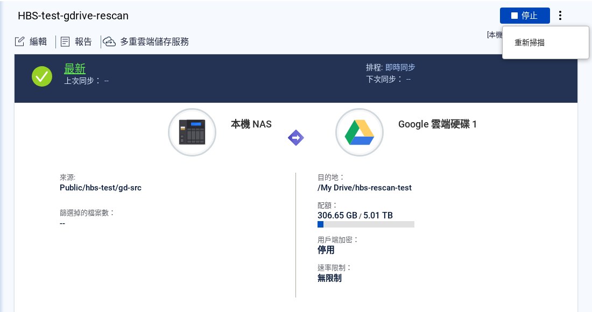Click the quota value 306.65 GB / 5.01 TB
Image resolution: width=592 pixels, height=312 pixels.
pos(355,215)
